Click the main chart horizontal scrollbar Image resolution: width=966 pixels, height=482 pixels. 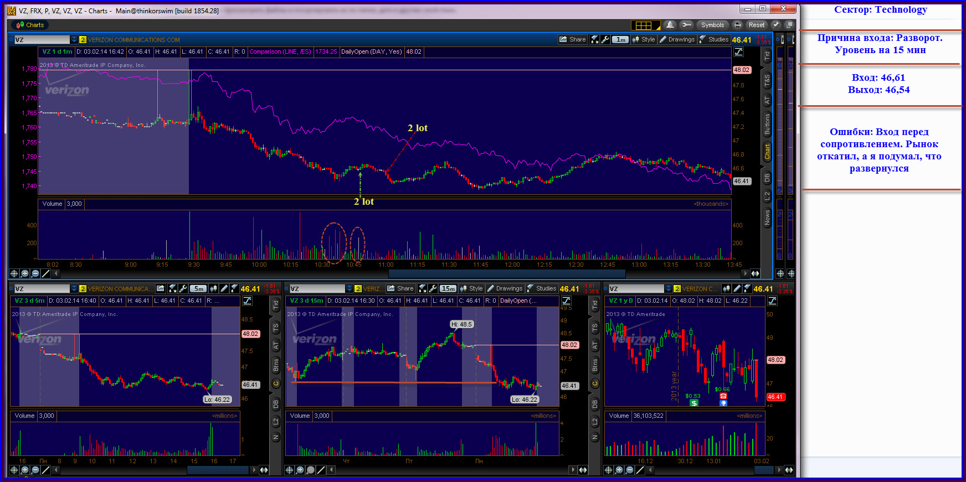[507, 273]
